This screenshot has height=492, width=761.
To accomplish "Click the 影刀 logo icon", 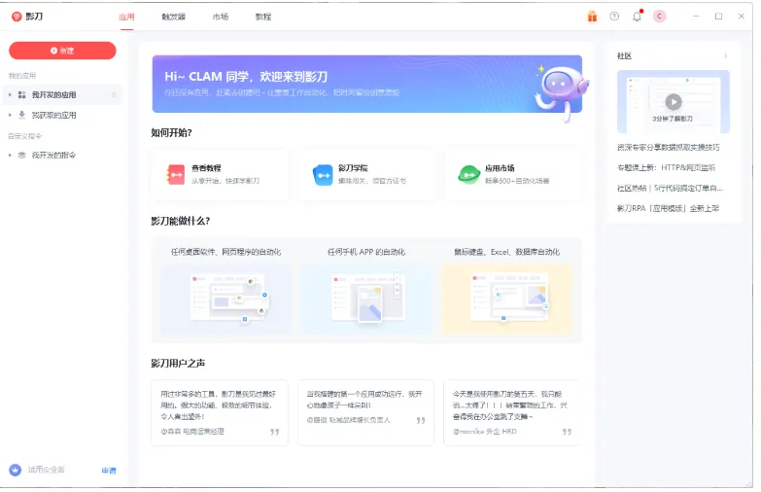I will point(17,17).
